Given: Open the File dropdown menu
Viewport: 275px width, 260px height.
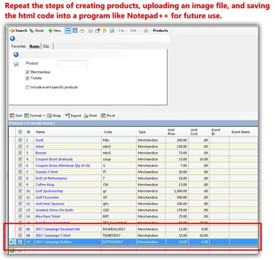Looking at the screenshot, I should pos(123,31).
